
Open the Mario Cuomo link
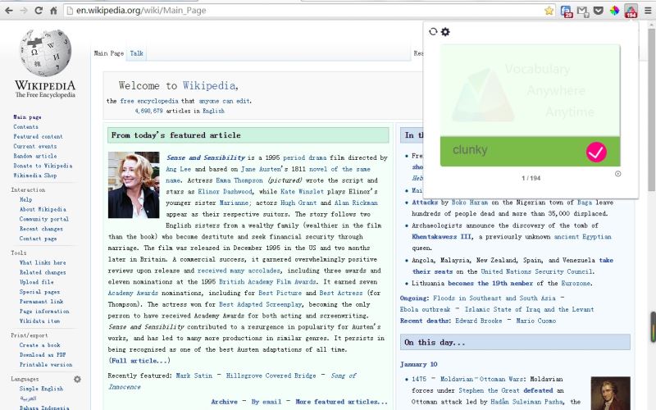pyautogui.click(x=536, y=321)
